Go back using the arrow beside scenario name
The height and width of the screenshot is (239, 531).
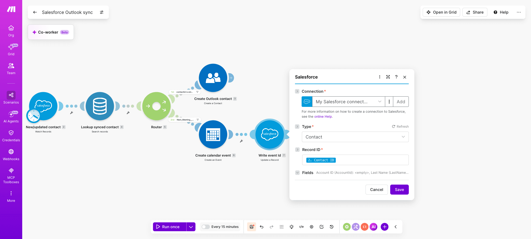[35, 12]
